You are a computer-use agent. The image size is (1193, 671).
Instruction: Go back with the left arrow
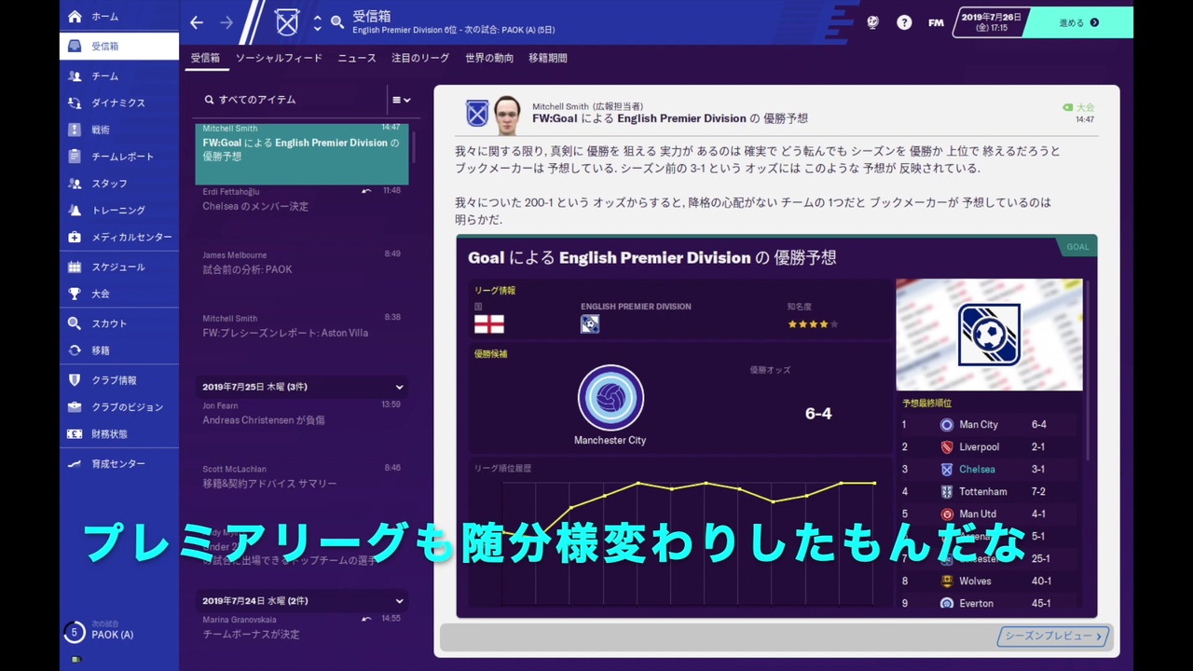196,22
